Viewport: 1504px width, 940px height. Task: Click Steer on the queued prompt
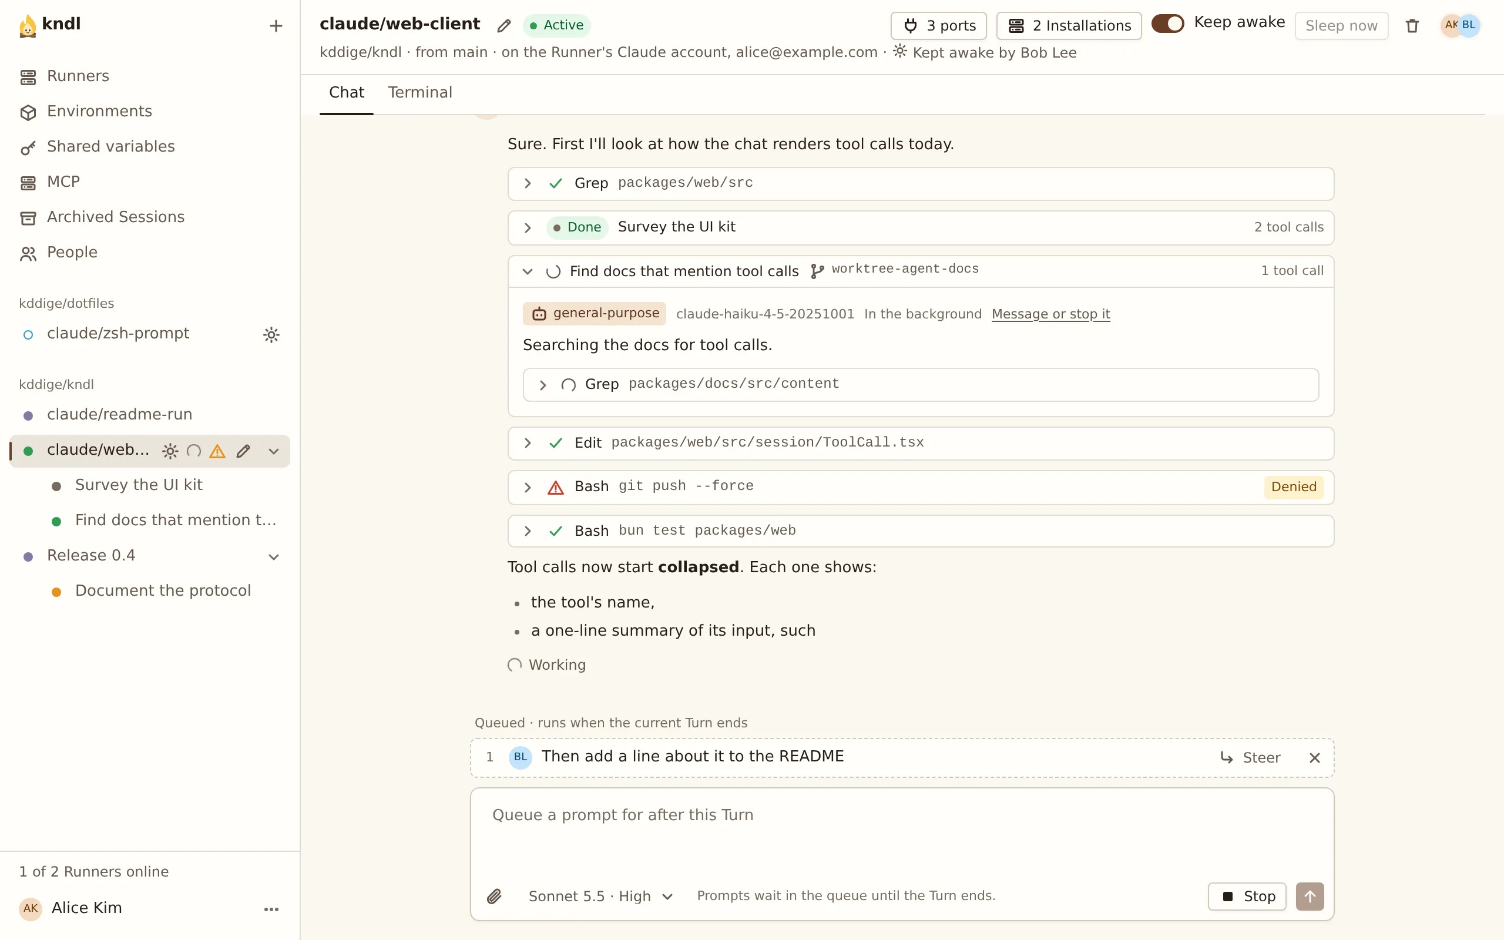click(x=1250, y=758)
